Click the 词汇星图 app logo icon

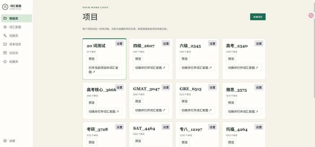(5, 7)
